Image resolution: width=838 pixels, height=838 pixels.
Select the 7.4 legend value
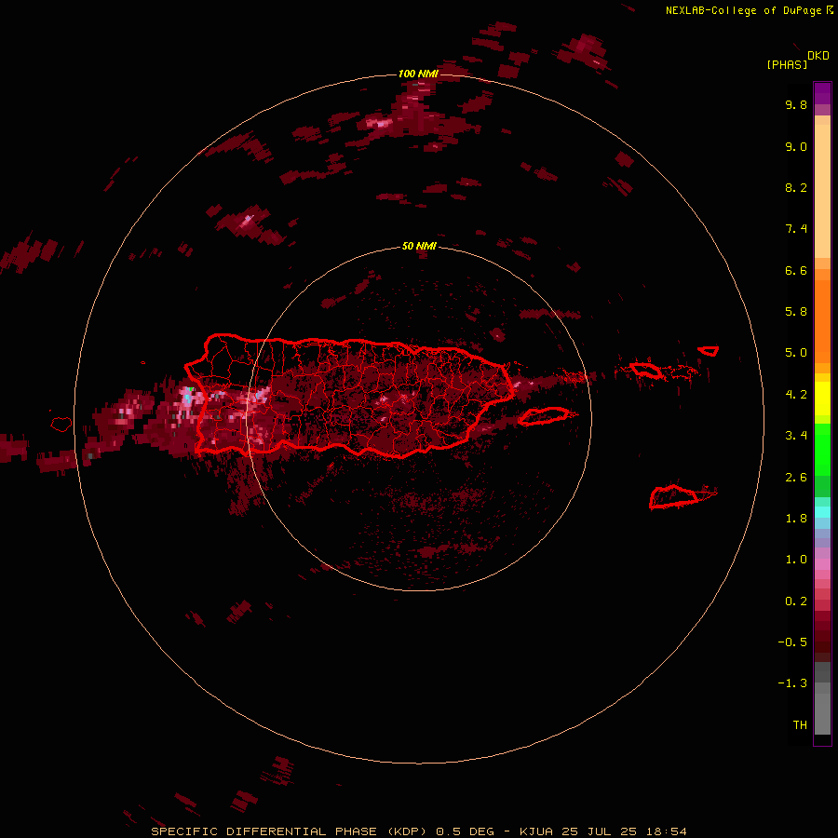click(x=796, y=229)
